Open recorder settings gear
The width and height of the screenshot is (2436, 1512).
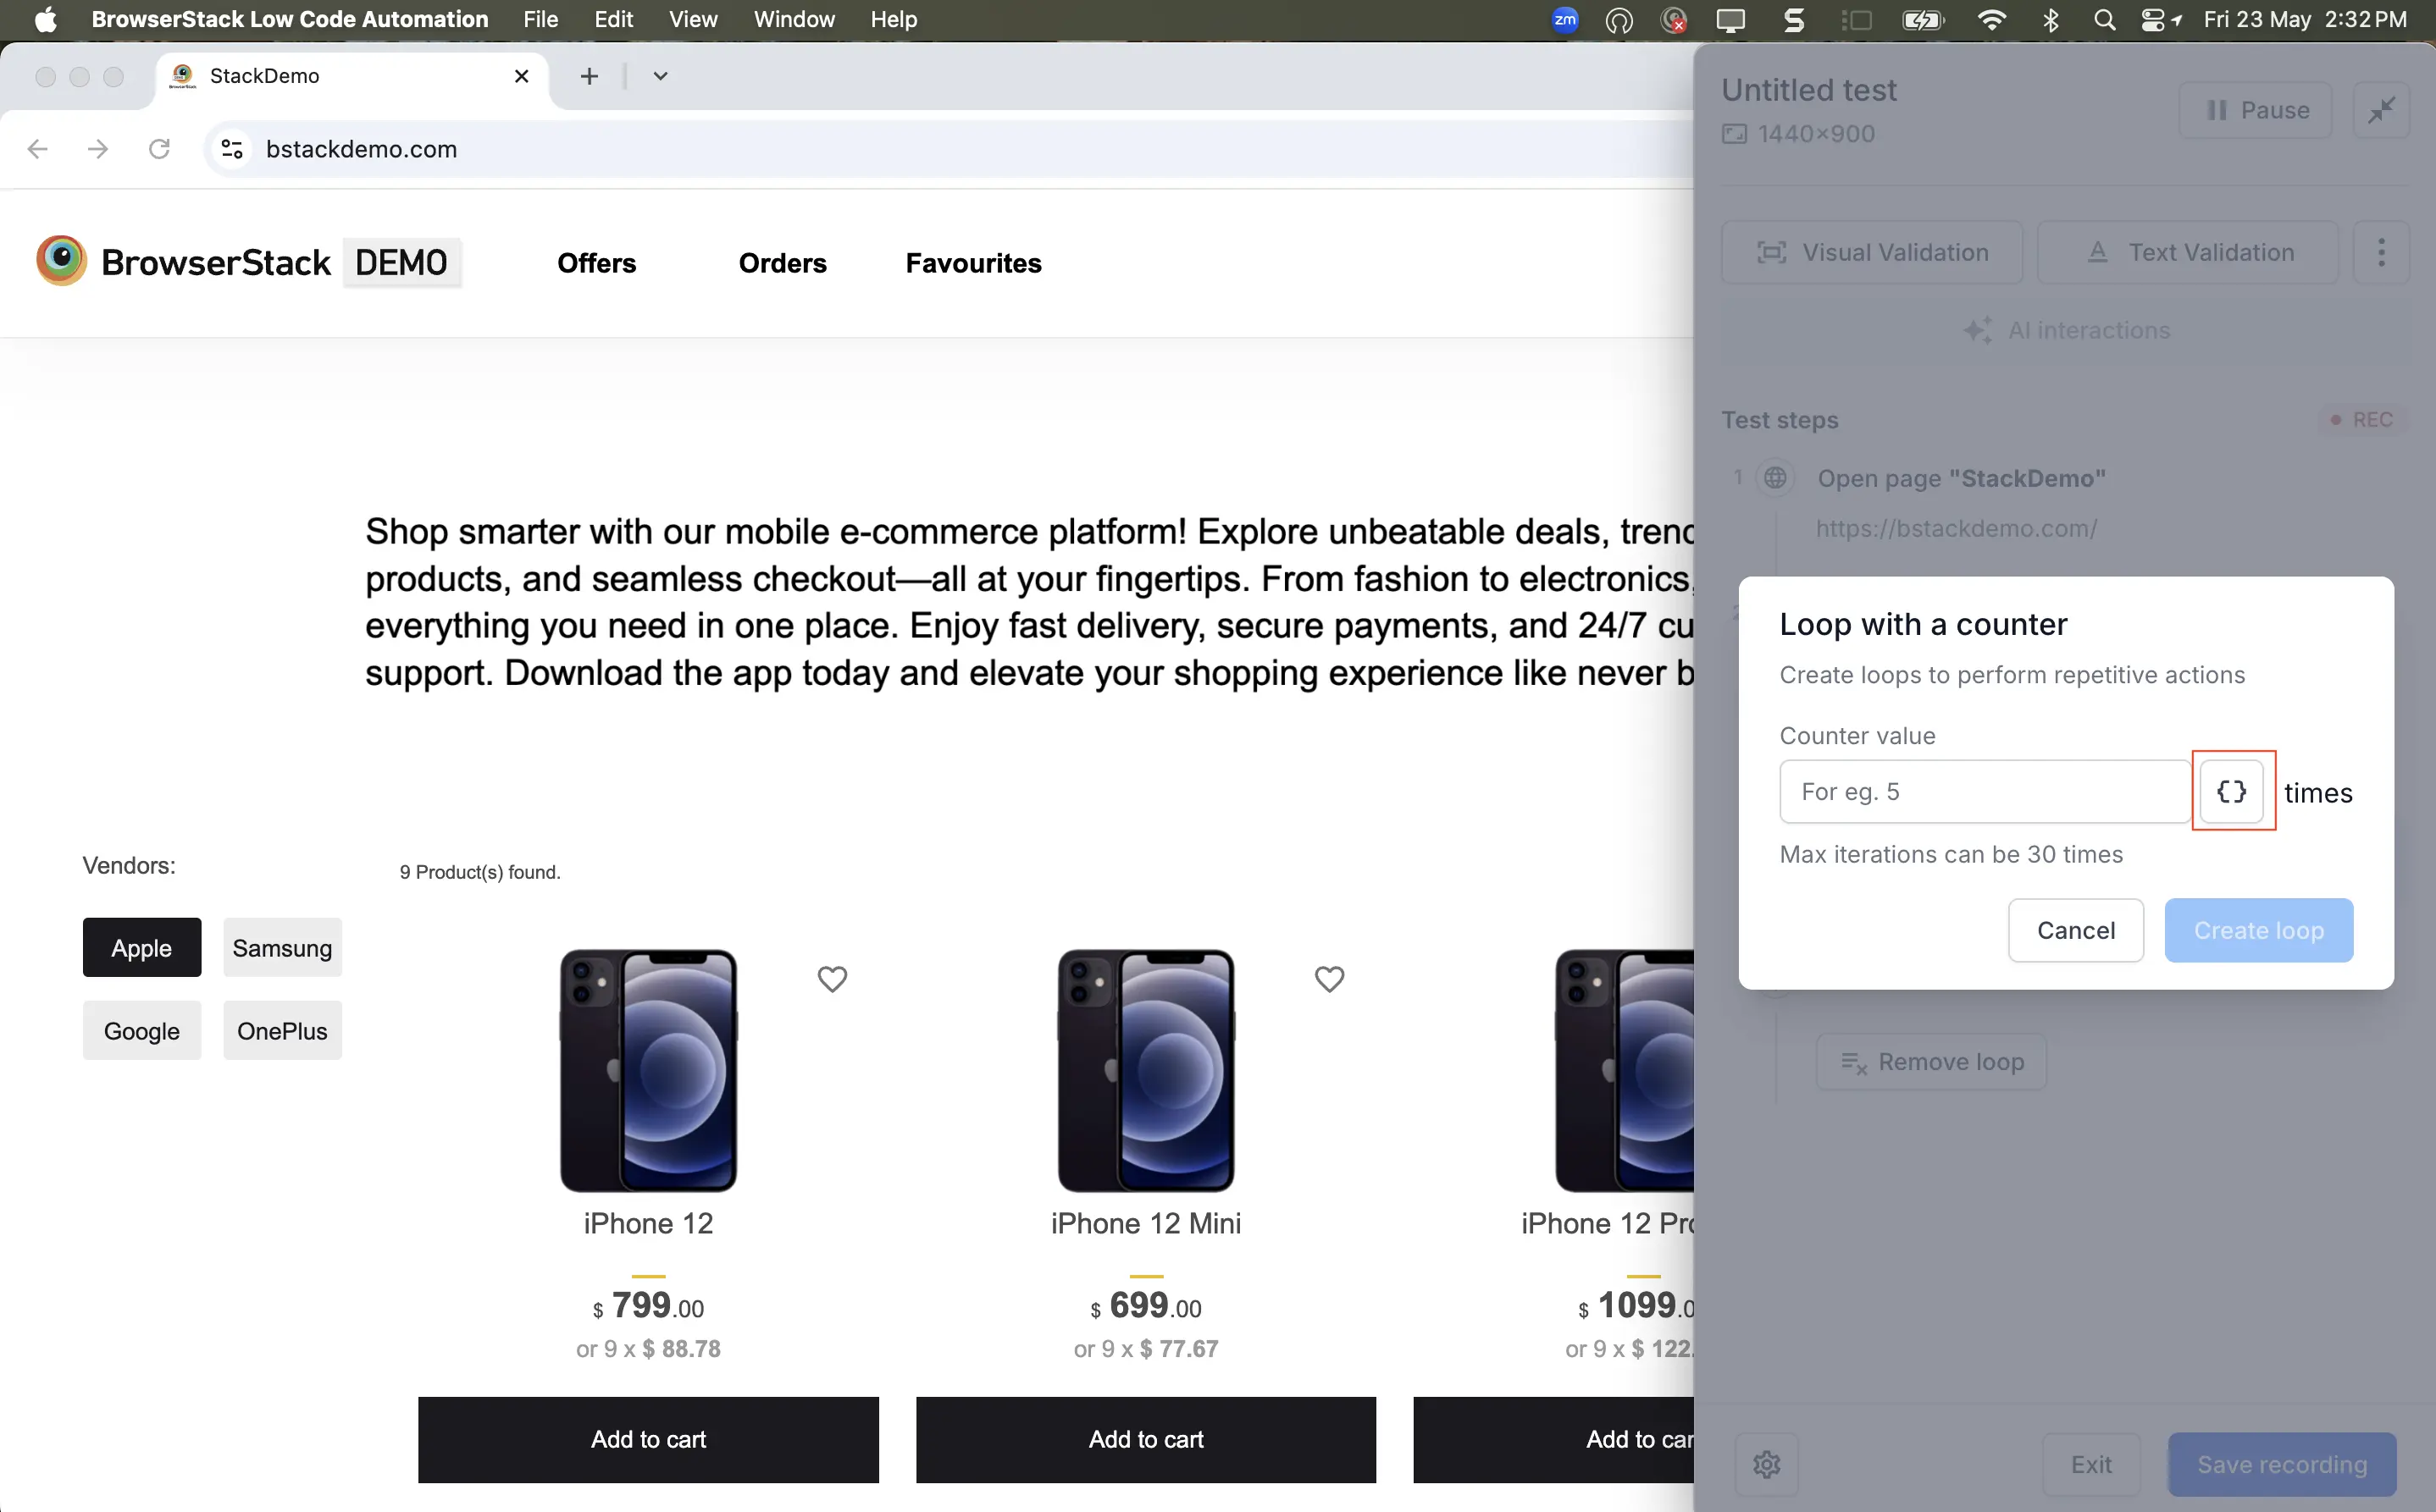click(1767, 1464)
